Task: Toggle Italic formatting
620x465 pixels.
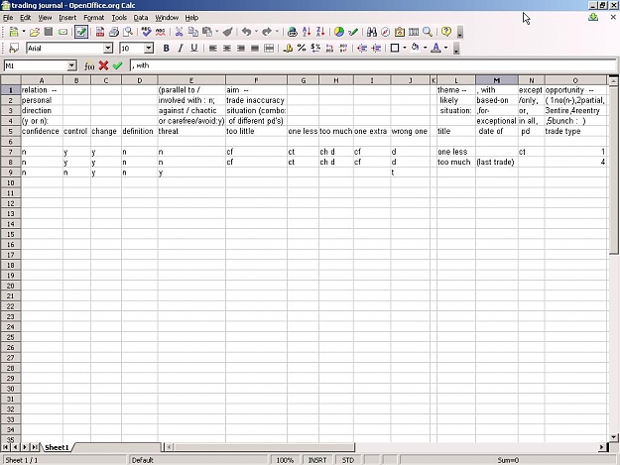Action: click(x=181, y=49)
